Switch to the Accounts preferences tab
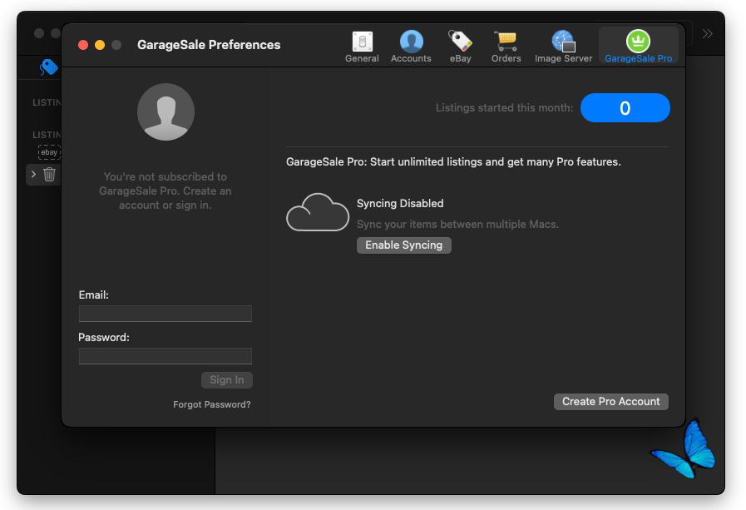This screenshot has width=746, height=510. (x=411, y=47)
